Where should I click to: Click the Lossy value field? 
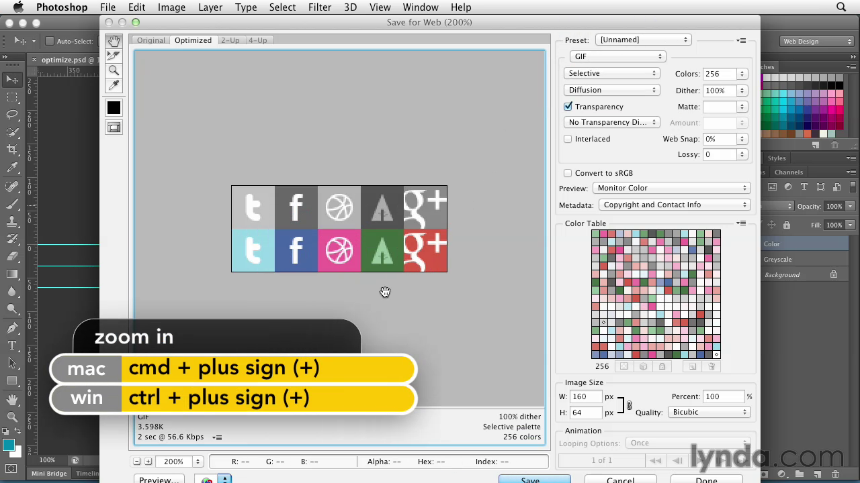click(x=720, y=154)
